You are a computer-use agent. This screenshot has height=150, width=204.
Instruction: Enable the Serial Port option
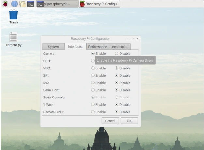(98, 90)
